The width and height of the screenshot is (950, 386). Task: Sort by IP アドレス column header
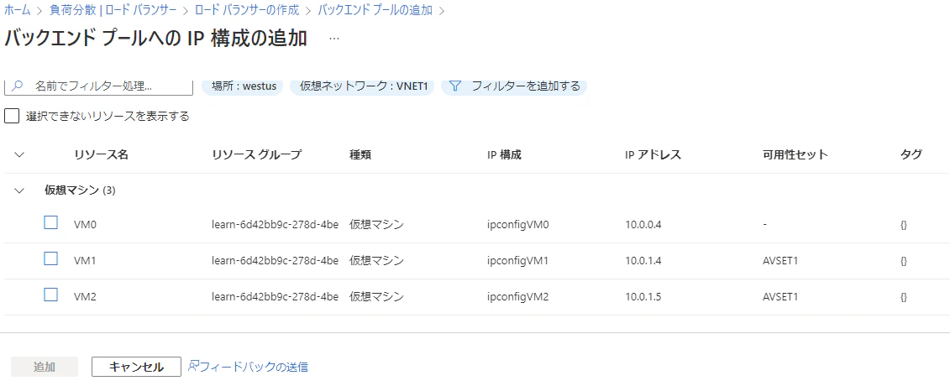pos(653,155)
